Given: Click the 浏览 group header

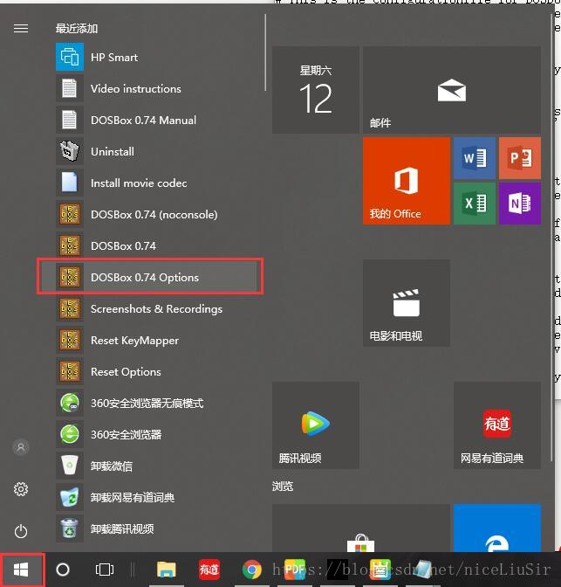Looking at the screenshot, I should [x=283, y=486].
